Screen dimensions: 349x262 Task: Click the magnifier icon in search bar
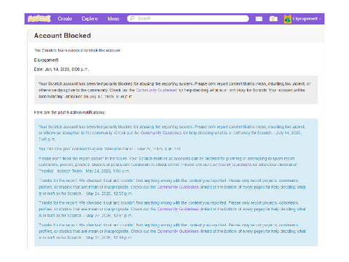(132, 18)
